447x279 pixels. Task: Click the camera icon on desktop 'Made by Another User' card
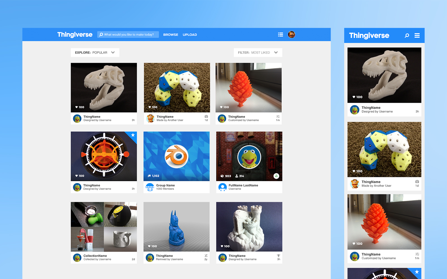point(206,117)
